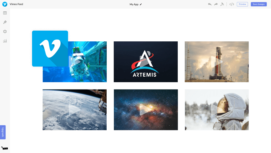Open the settings gear panel in sidebar
The height and width of the screenshot is (153, 271).
click(x=5, y=31)
